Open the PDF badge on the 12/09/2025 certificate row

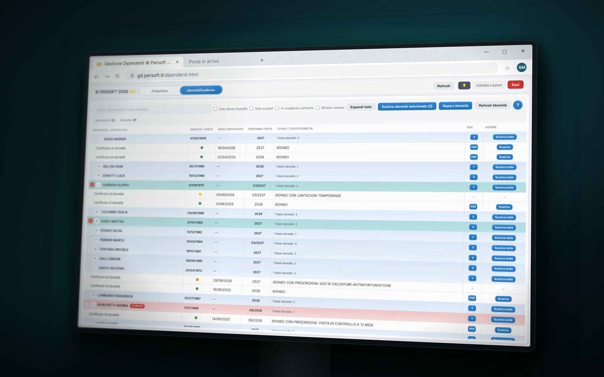click(x=473, y=207)
